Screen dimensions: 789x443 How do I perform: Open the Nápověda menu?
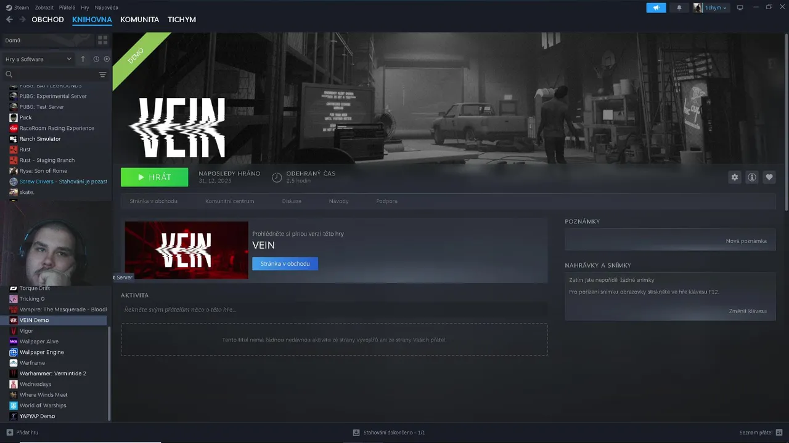tap(107, 7)
